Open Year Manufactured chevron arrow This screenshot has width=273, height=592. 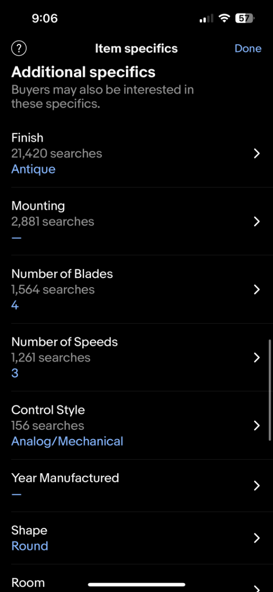(x=256, y=486)
